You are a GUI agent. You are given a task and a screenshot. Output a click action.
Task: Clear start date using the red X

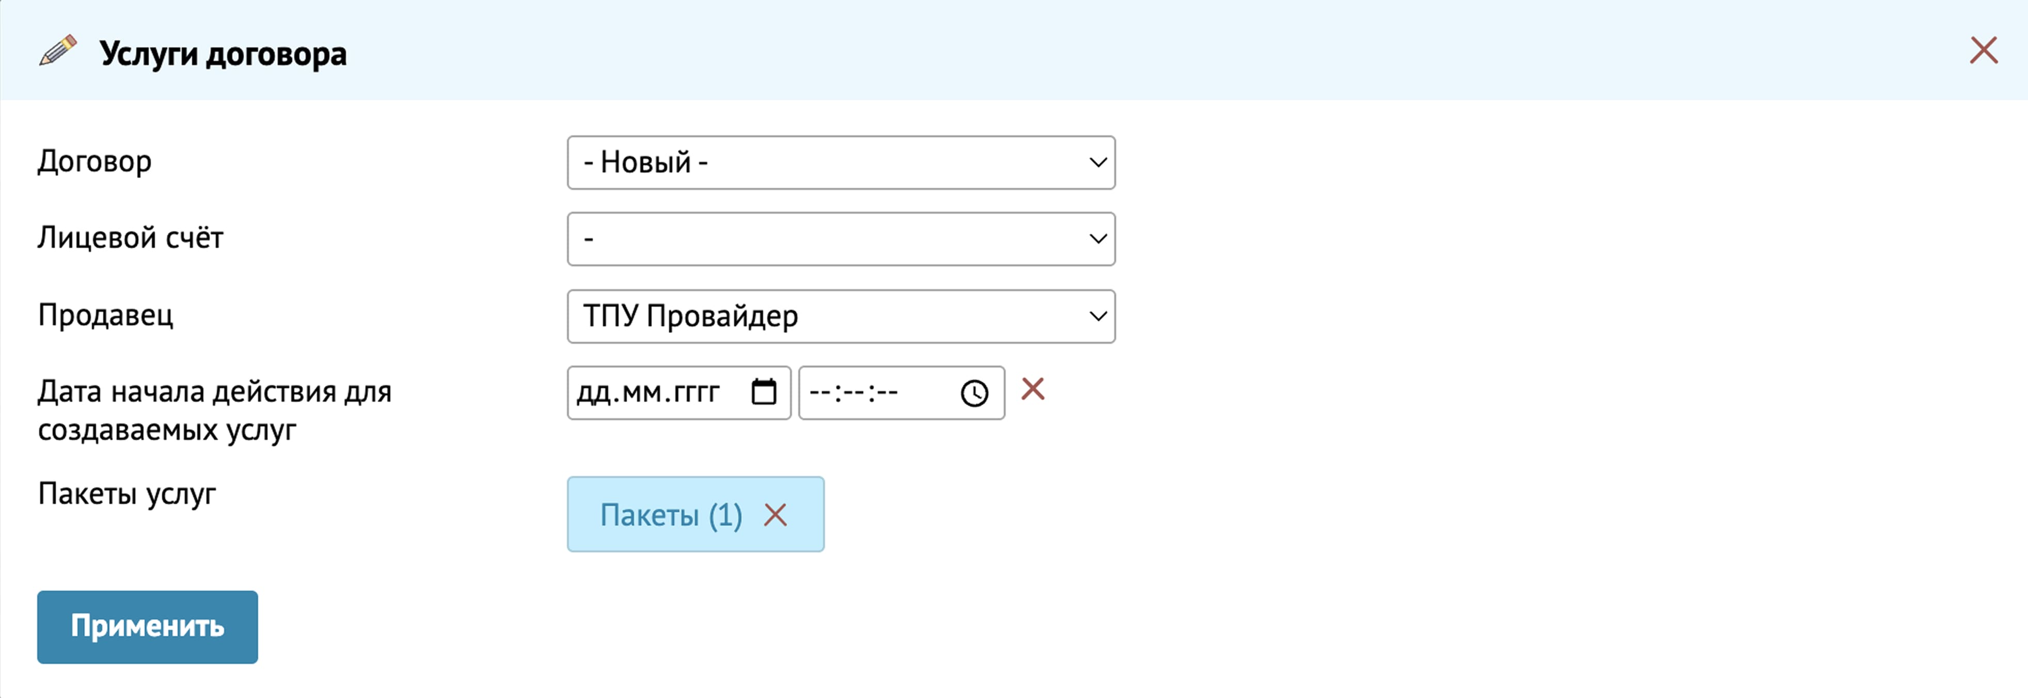point(1032,389)
